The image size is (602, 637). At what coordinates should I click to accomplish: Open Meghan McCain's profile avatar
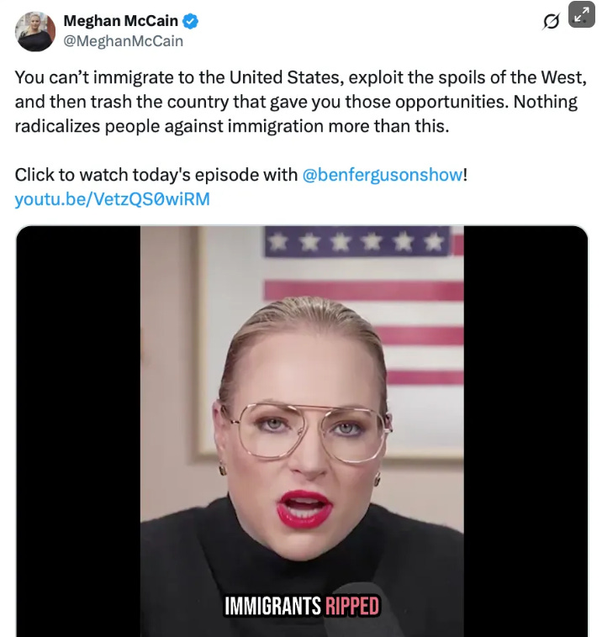click(x=35, y=31)
